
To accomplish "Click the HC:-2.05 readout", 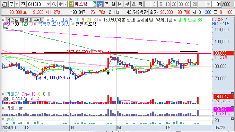I will (x=221, y=24).
